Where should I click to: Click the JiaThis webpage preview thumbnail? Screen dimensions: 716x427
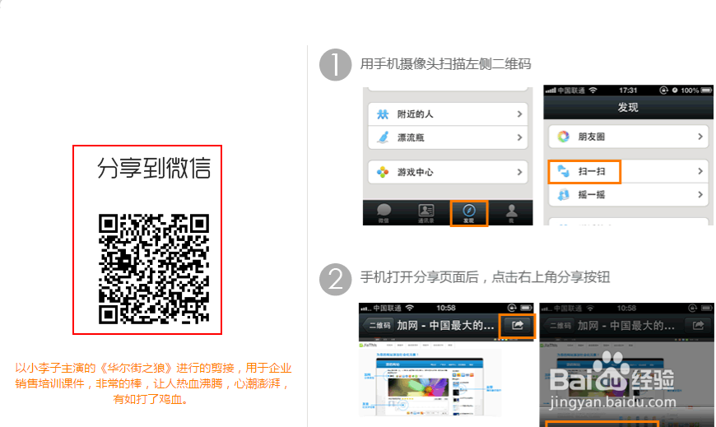432,380
